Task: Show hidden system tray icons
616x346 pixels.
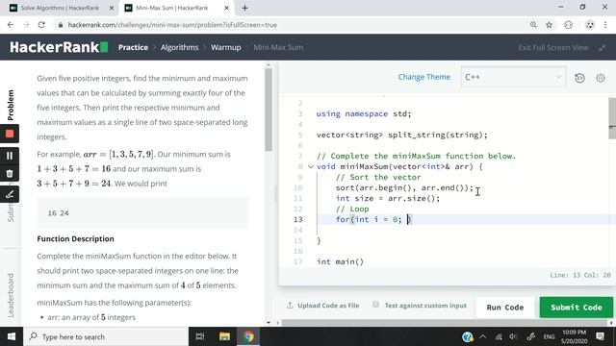Action: click(483, 336)
